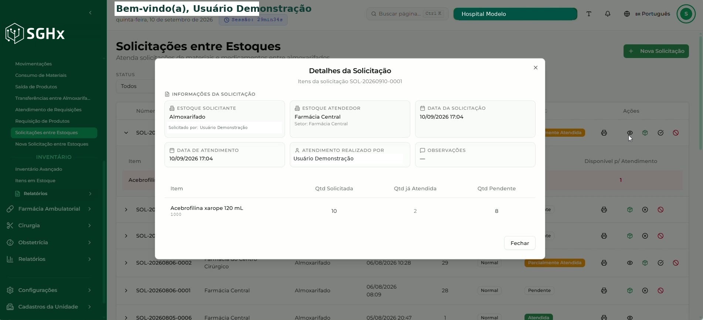The height and width of the screenshot is (320, 703).
Task: Click the red cancel icon for SOL-20260806-0002
Action: [676, 263]
